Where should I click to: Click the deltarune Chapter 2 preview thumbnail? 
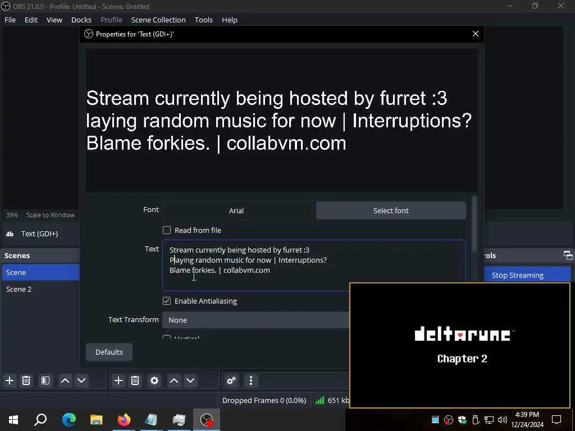click(460, 345)
